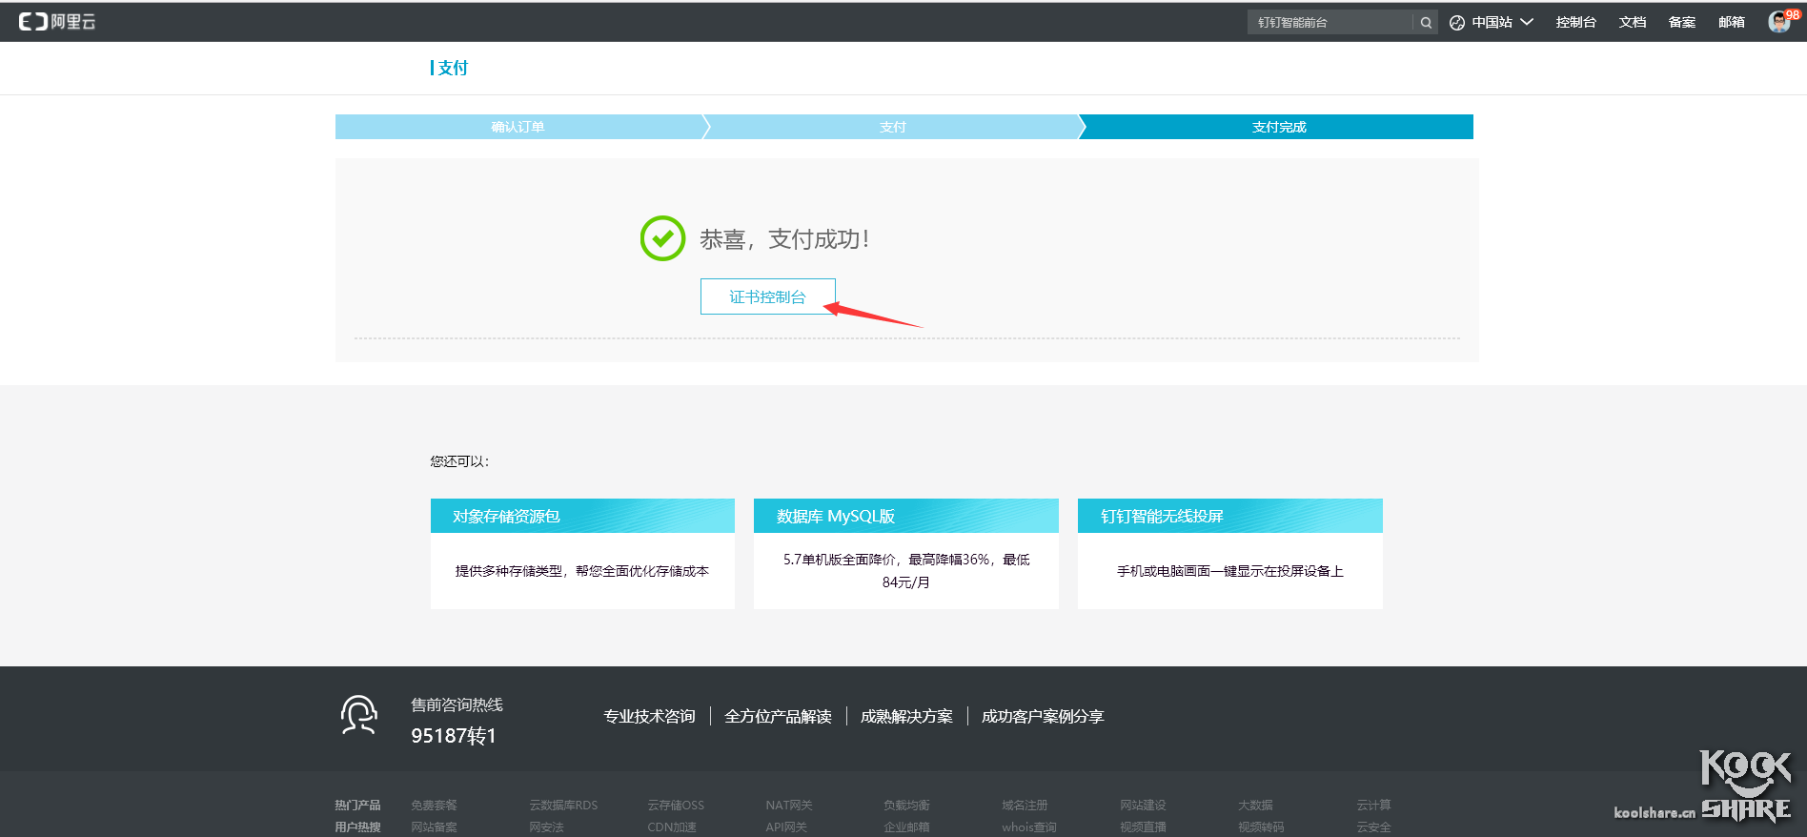This screenshot has height=837, width=1807.
Task: Click the 售前咨询热线 label
Action: (x=457, y=704)
